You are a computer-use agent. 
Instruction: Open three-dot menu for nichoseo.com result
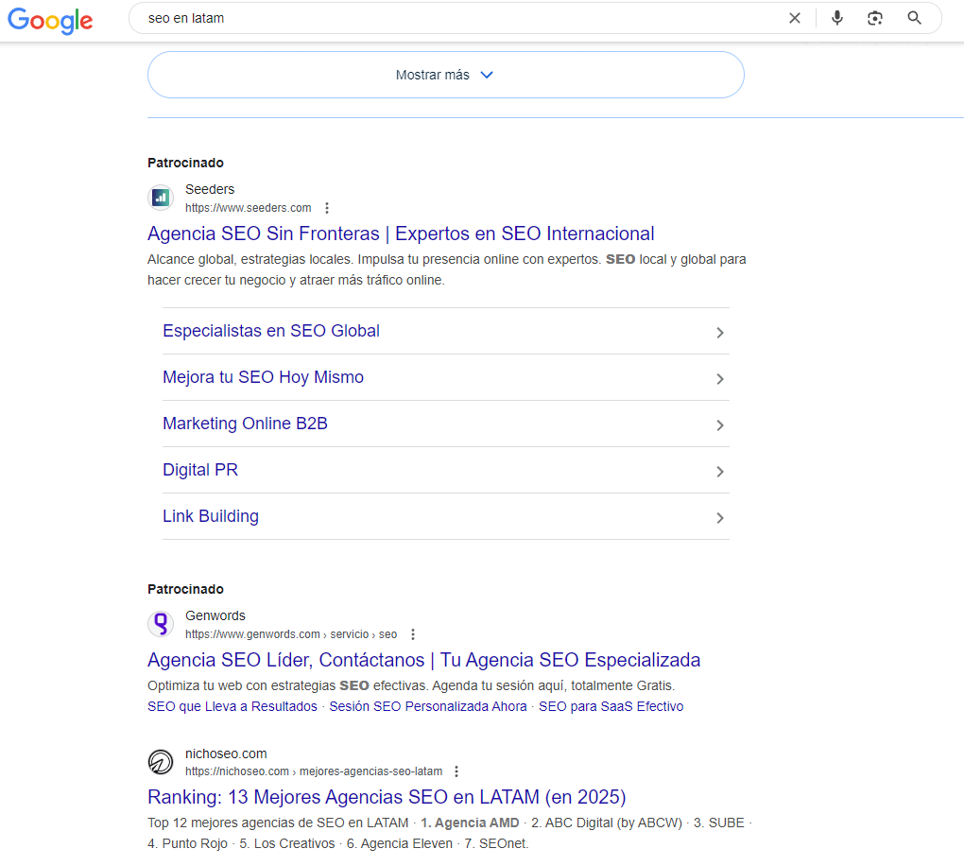[457, 771]
